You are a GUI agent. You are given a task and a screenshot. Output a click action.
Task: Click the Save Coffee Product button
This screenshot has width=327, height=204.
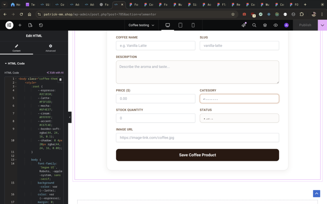(x=197, y=155)
